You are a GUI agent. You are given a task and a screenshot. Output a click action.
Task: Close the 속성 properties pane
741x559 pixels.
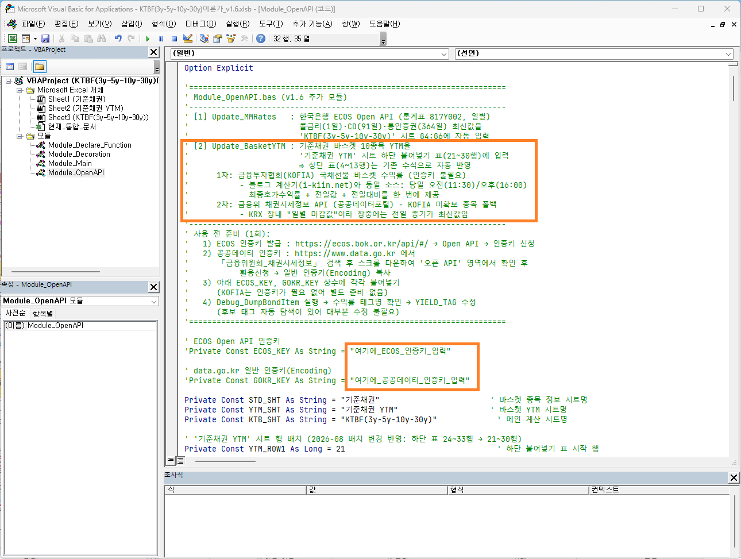tap(153, 287)
